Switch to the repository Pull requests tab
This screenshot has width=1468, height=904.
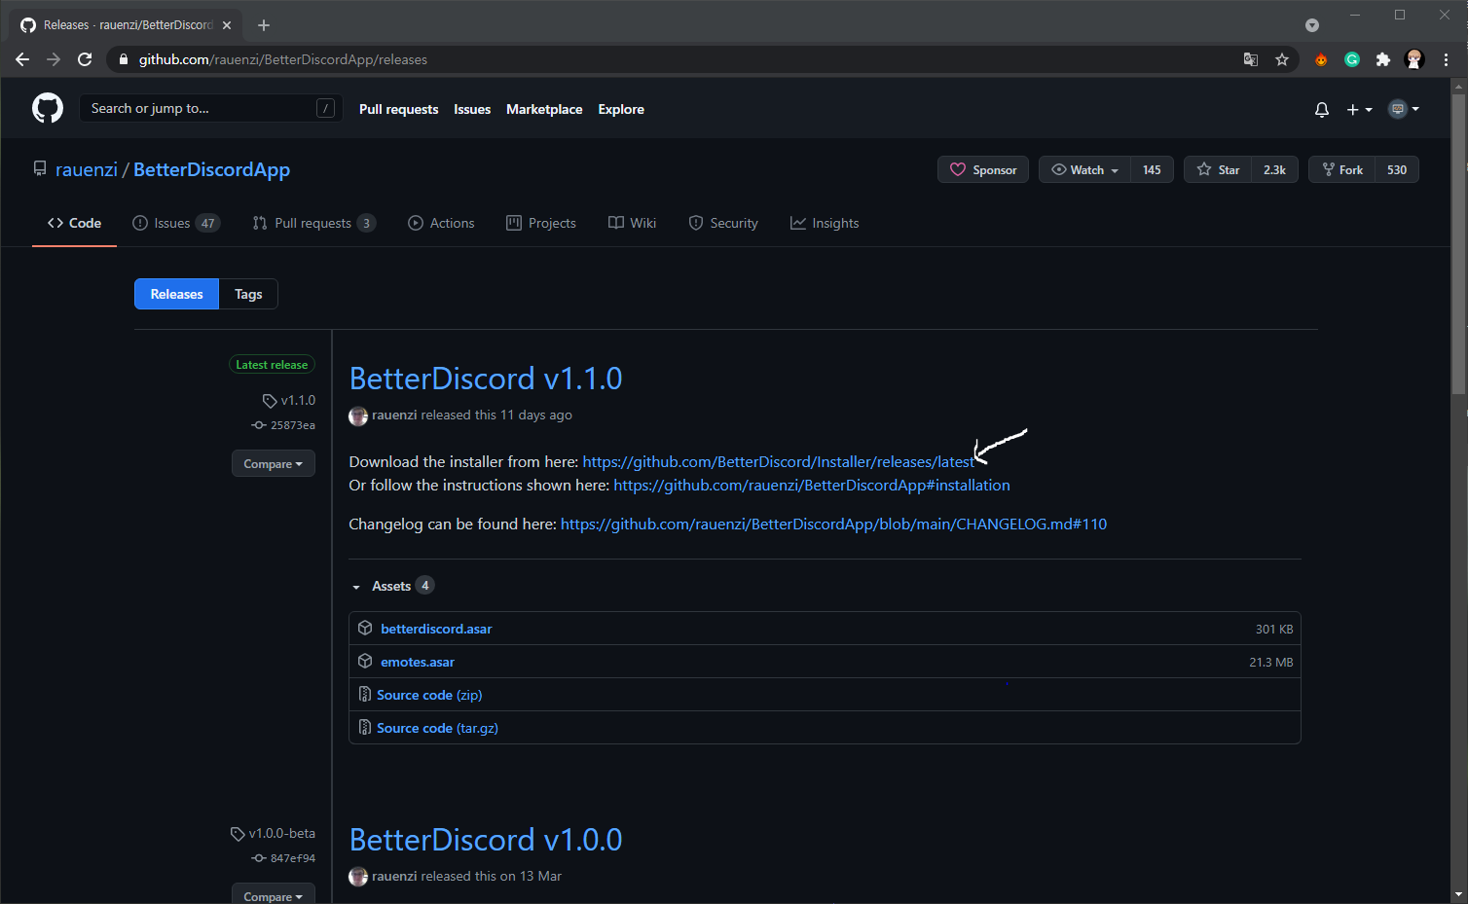313,223
